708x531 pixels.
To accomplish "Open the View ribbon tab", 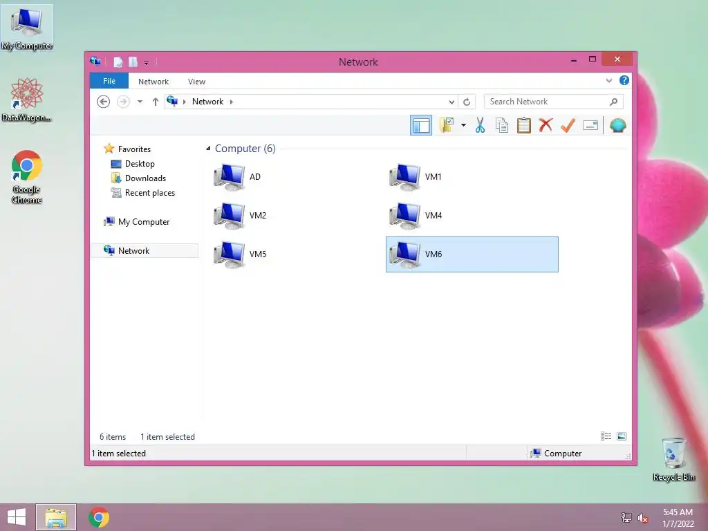I will [x=196, y=82].
